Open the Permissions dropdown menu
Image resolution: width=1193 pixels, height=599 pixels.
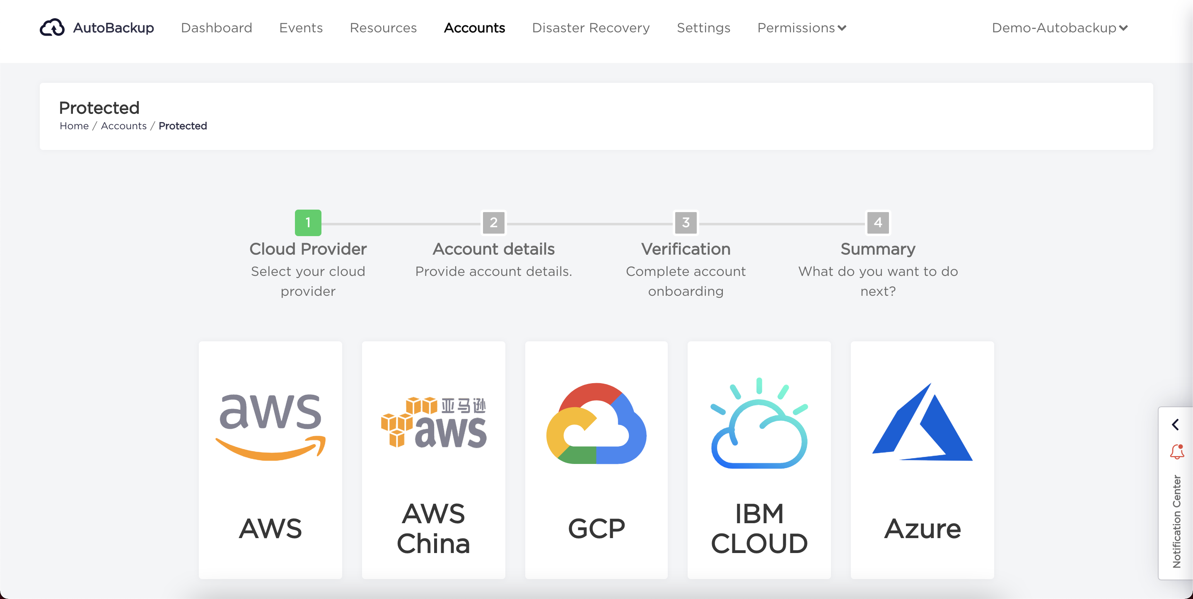click(x=801, y=28)
